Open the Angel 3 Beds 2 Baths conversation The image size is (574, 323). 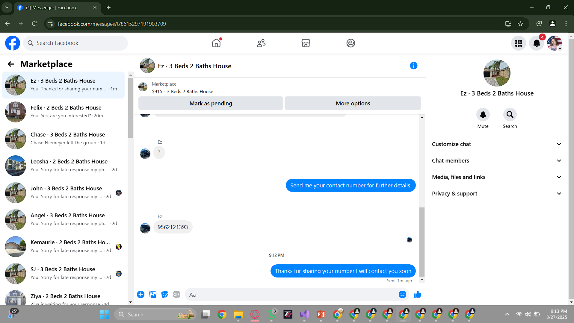point(63,220)
